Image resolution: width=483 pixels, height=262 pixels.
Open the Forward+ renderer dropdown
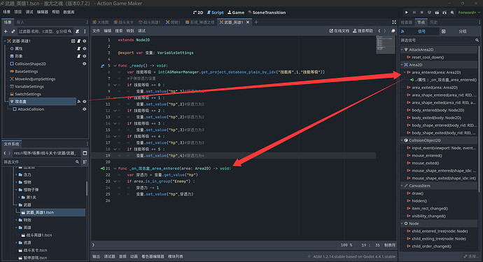pyautogui.click(x=469, y=13)
